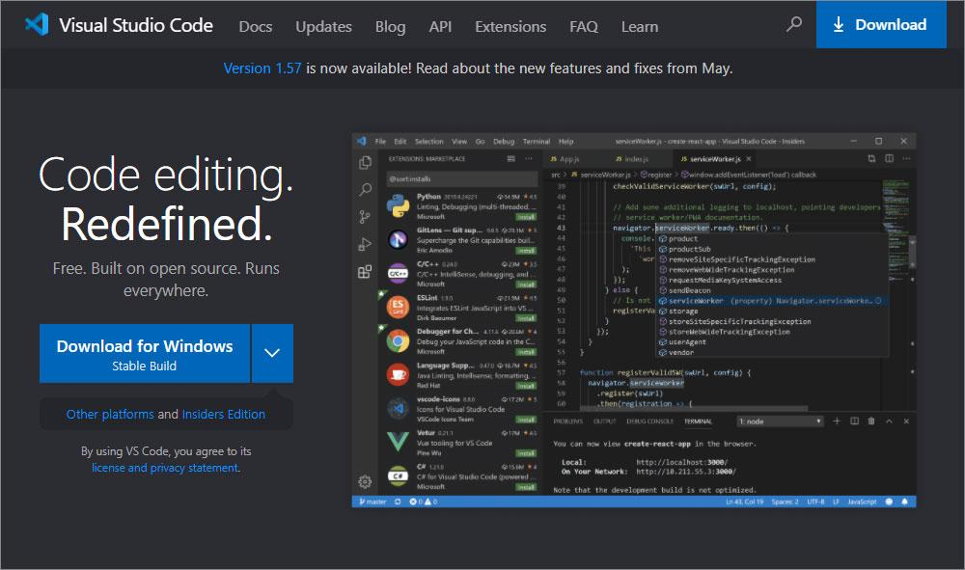The image size is (965, 570).
Task: Open the File menu in editor screenshot
Action: tap(380, 141)
